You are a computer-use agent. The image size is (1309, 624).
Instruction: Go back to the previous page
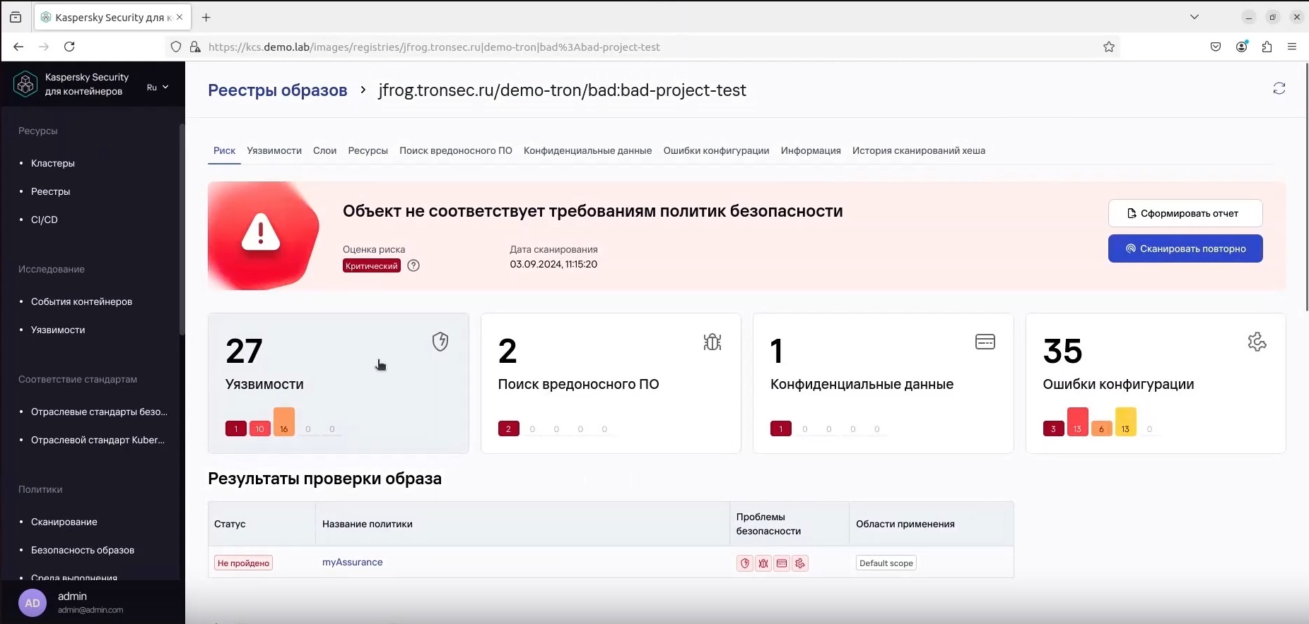tap(18, 47)
